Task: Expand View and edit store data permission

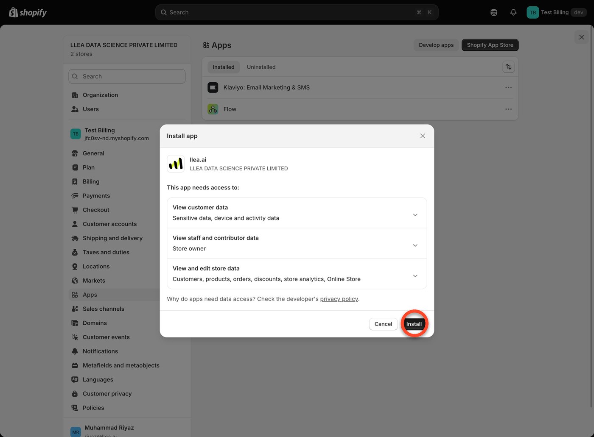Action: [x=415, y=276]
